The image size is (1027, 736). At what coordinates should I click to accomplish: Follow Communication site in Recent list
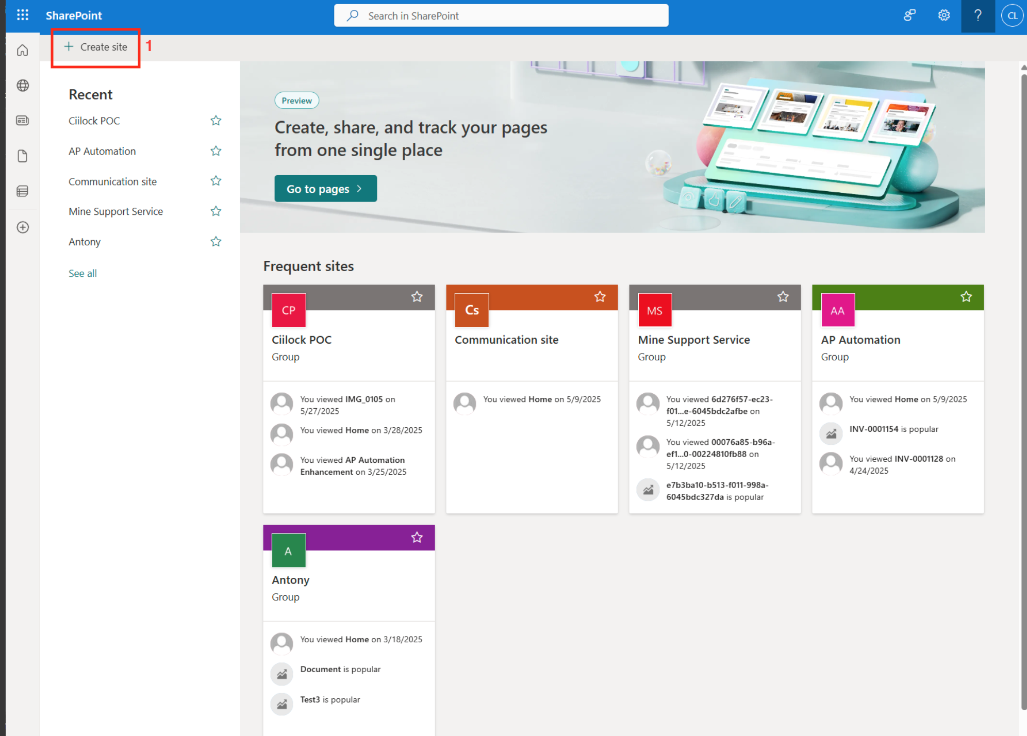click(216, 181)
